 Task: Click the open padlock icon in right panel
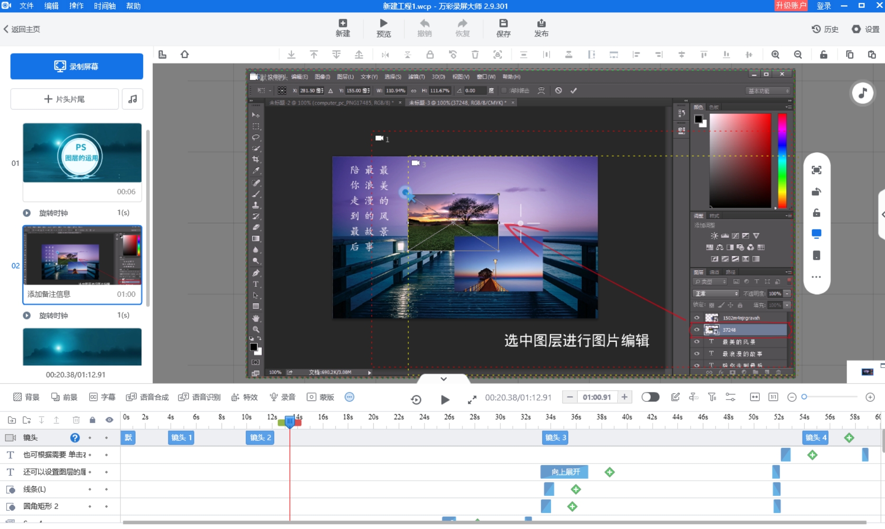(816, 213)
